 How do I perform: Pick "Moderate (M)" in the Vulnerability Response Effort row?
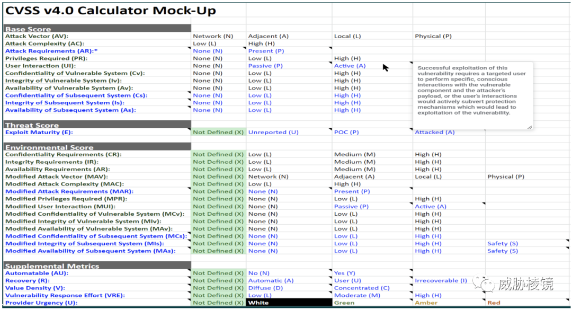click(x=357, y=296)
